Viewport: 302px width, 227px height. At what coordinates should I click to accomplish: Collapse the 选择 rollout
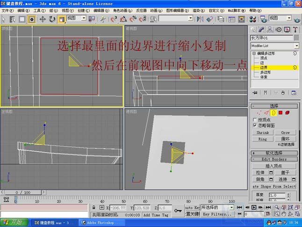point(274,106)
